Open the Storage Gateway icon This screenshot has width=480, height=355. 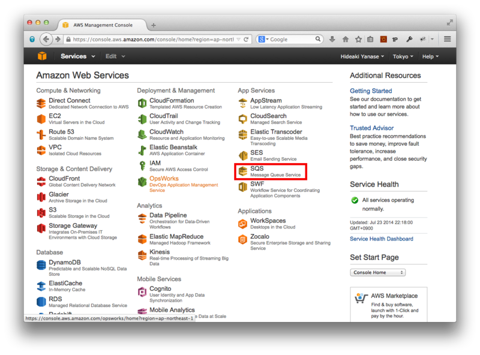click(41, 228)
